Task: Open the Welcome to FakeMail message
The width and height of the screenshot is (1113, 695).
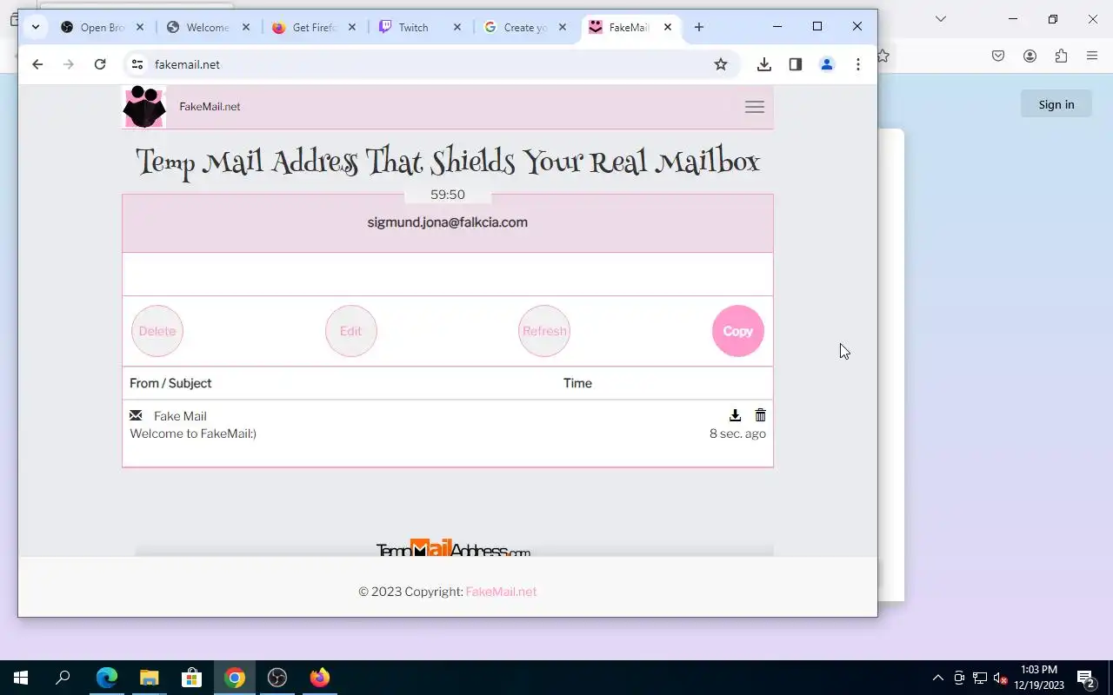Action: [x=193, y=434]
